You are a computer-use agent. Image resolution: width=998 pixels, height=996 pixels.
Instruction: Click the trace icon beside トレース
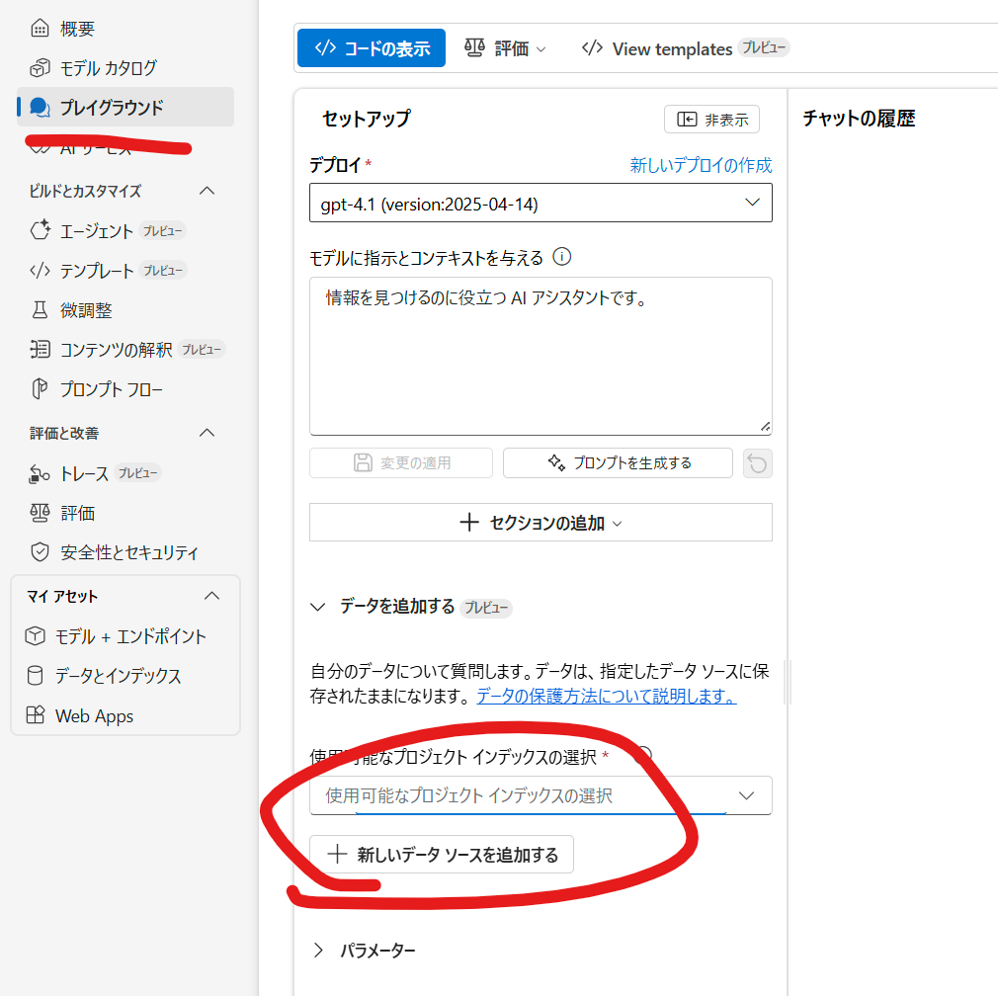[x=40, y=474]
